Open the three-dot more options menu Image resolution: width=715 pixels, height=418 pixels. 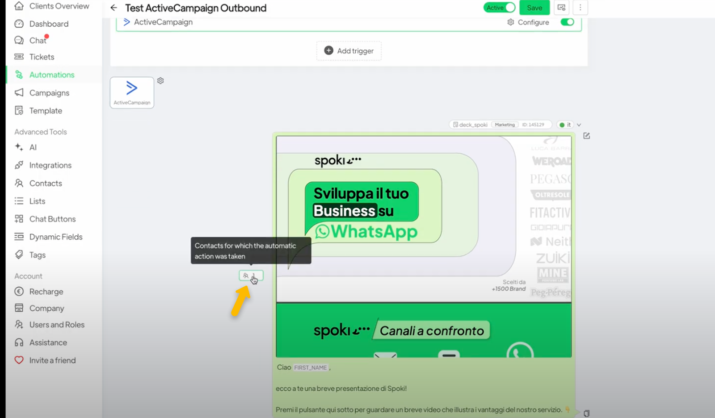click(x=580, y=8)
